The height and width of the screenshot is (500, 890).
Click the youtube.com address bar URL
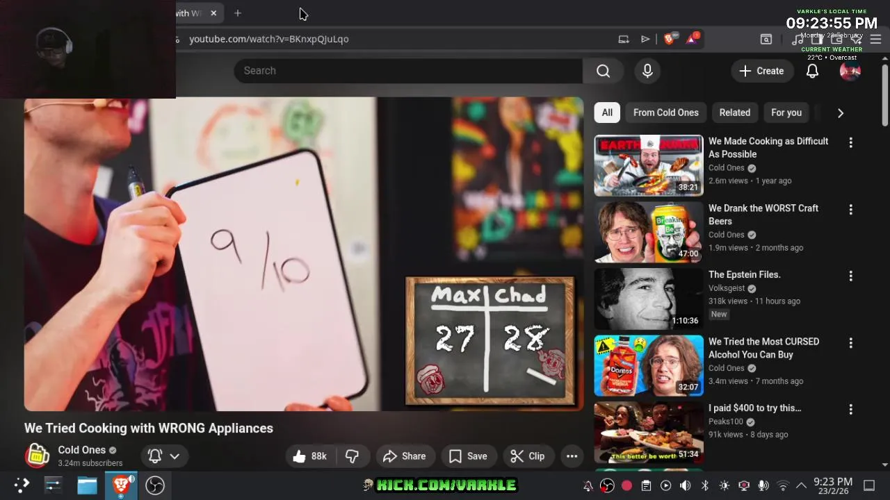(268, 39)
